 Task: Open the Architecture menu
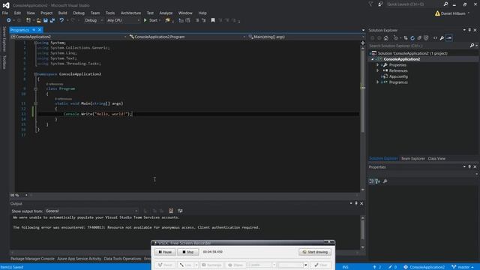[x=130, y=13]
